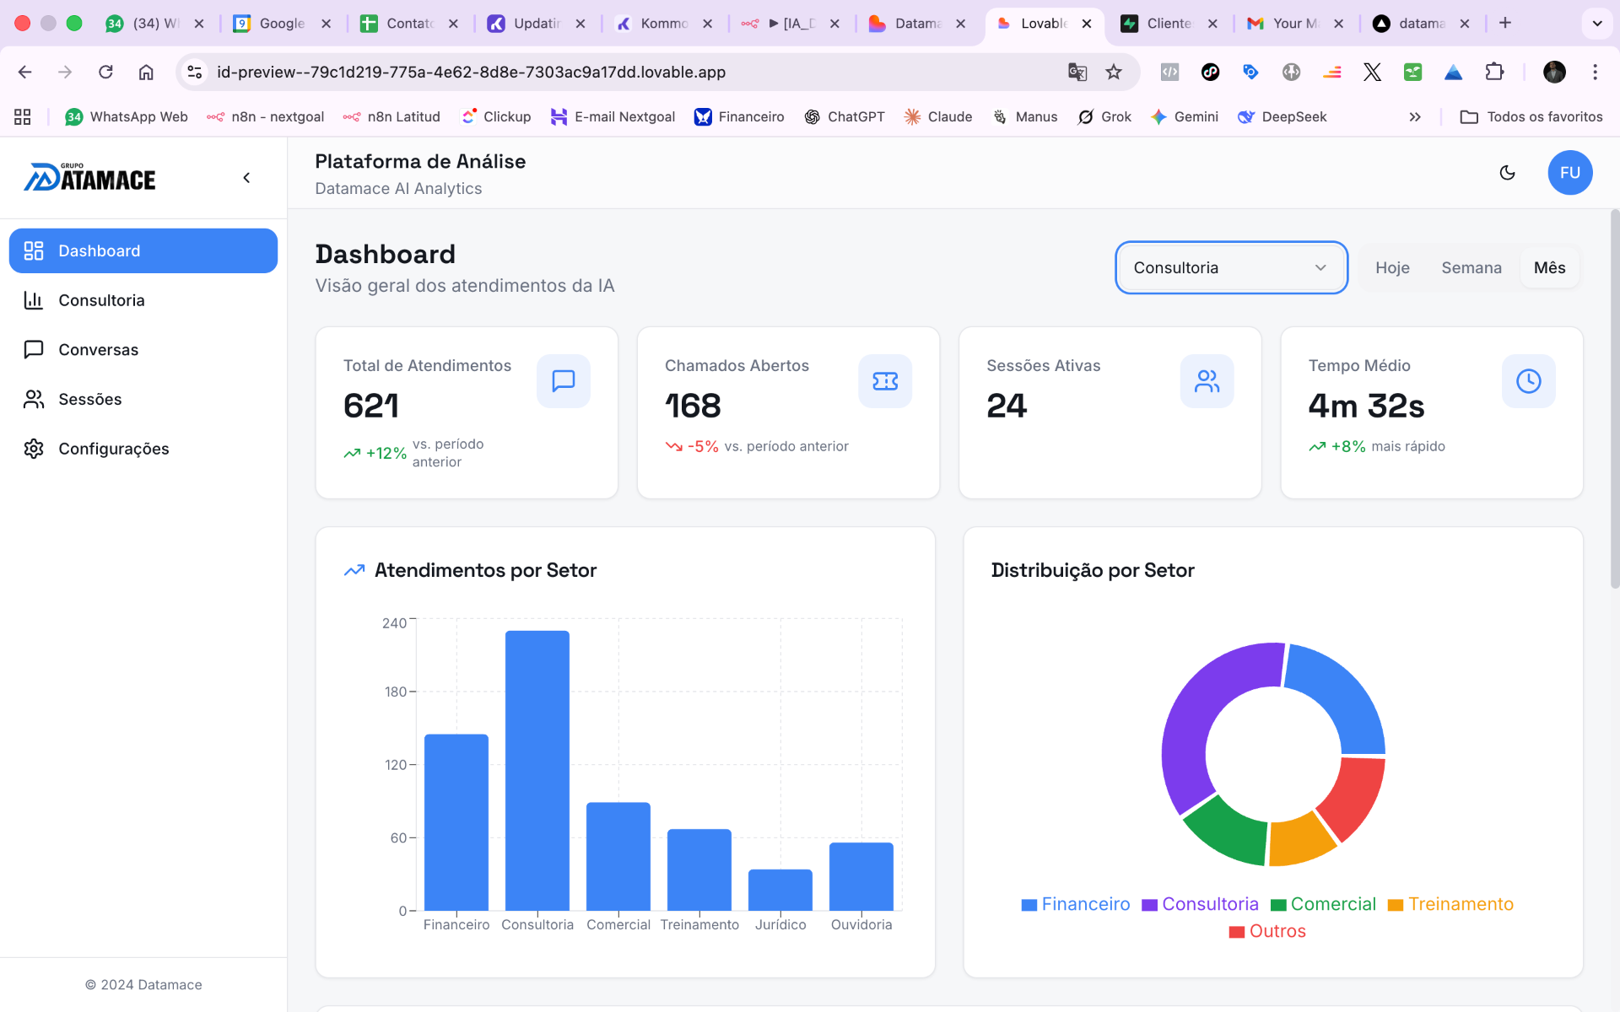
Task: Click the Consultoria bar in chart
Action: tap(537, 769)
